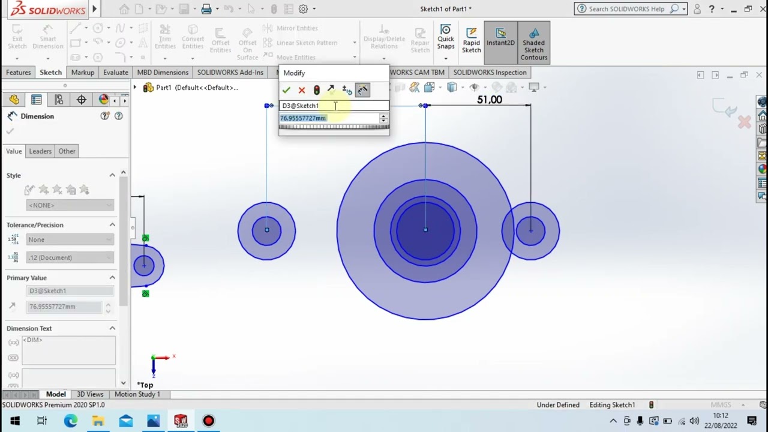Open the DisplayManager color ball tab
The height and width of the screenshot is (432, 768).
(x=104, y=100)
